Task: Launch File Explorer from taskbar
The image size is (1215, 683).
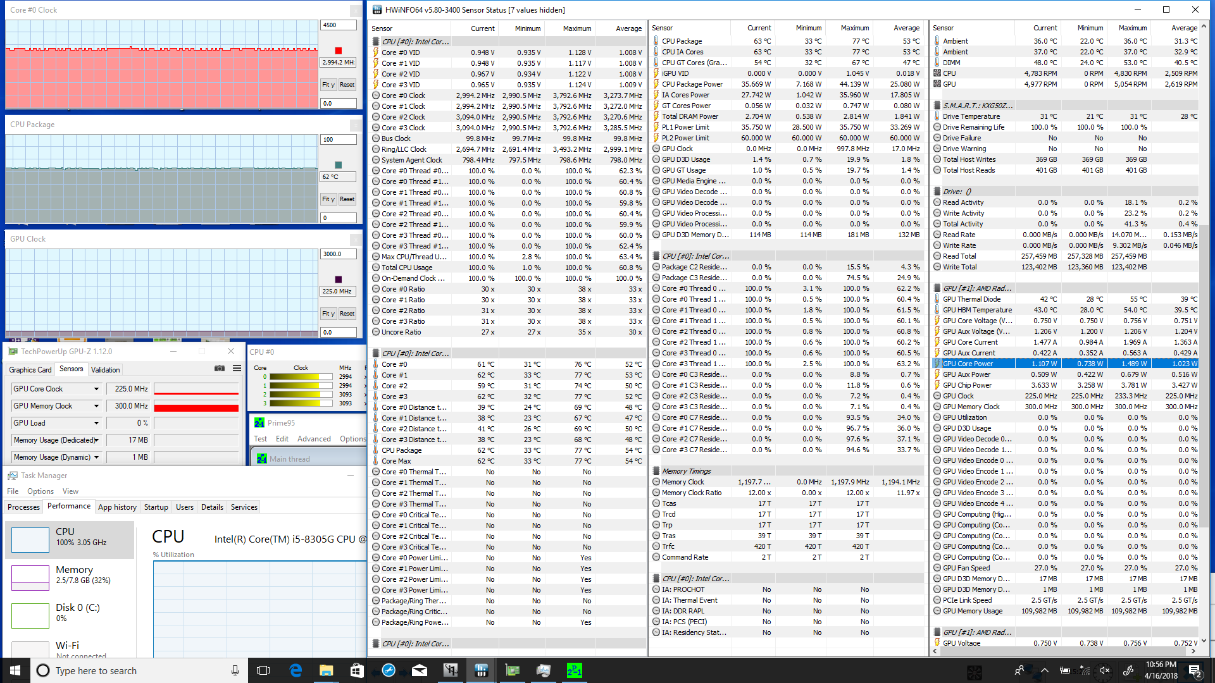Action: 326,670
